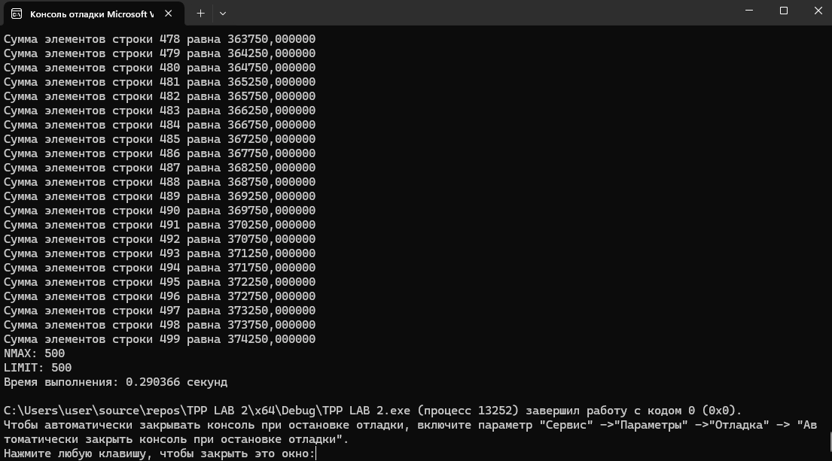Screen dimensions: 832x461
Task: Click the row sum line for строки 487
Action: 160,168
